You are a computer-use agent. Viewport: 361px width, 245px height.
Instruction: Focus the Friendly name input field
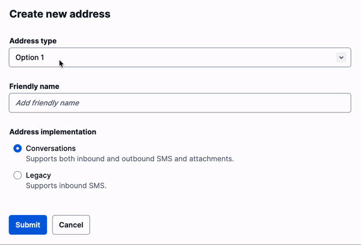pyautogui.click(x=179, y=103)
